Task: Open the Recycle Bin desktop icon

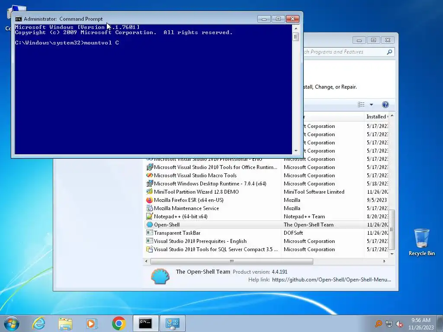Action: [421, 242]
